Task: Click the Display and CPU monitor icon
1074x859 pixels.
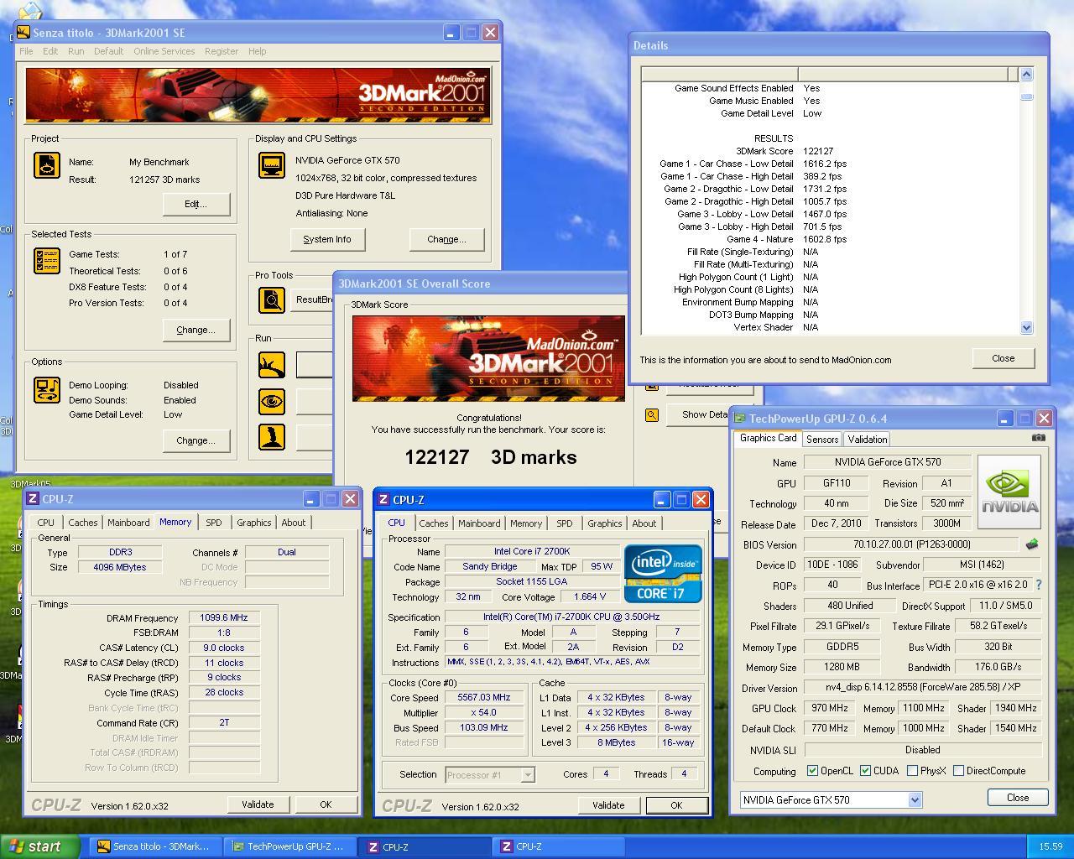Action: tap(272, 165)
